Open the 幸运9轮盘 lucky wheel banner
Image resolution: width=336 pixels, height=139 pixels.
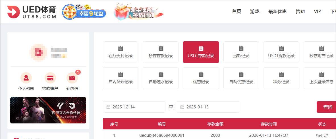point(84,12)
